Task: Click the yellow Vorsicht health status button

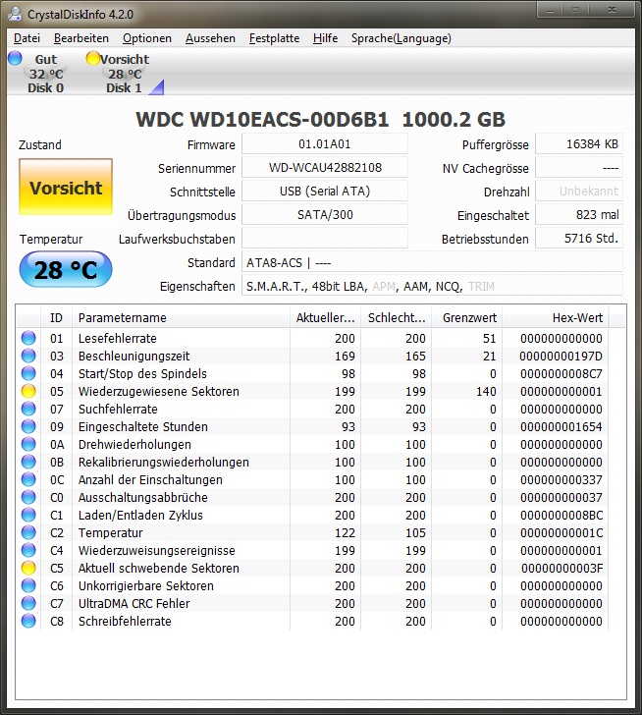Action: (66, 187)
